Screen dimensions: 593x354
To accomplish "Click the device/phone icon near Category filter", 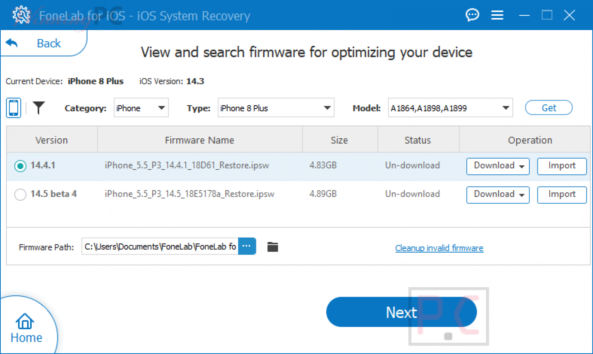I will [x=13, y=108].
